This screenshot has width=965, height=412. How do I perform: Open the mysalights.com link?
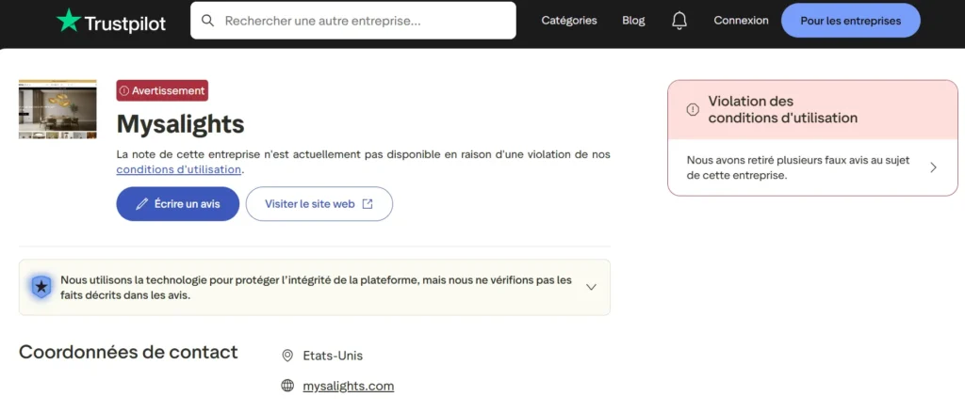point(349,387)
